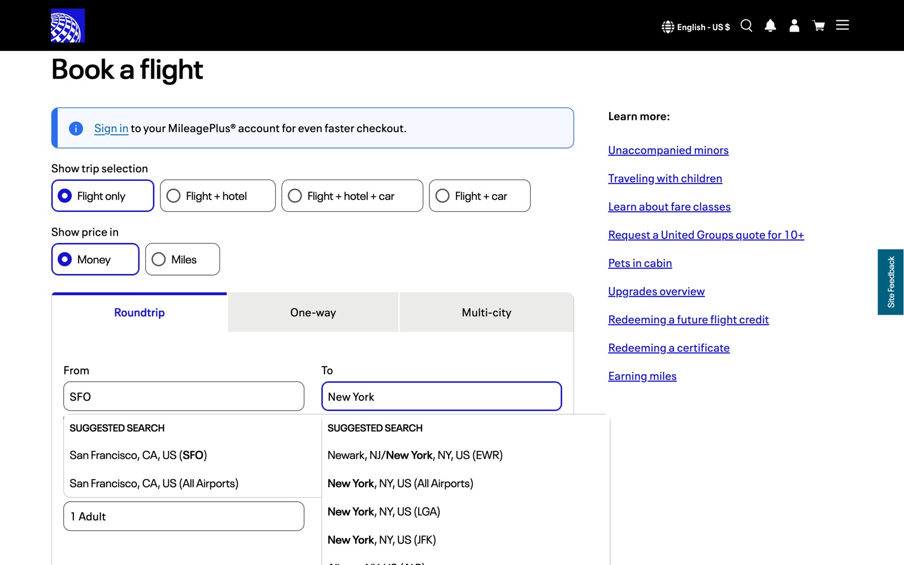
Task: Select the Flight only radio option
Action: click(102, 196)
